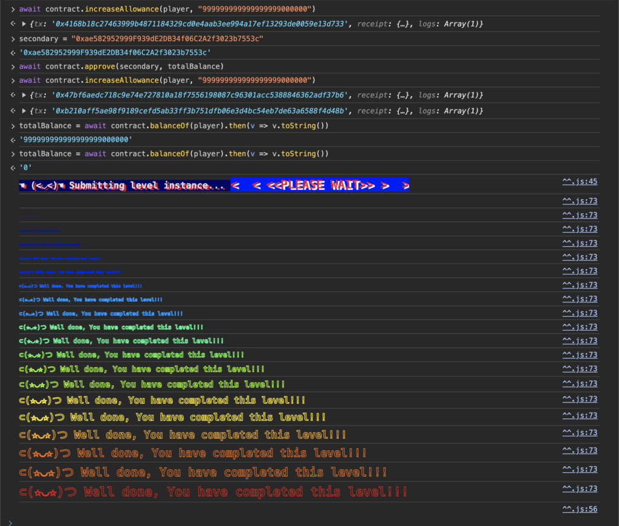The width and height of the screenshot is (619, 526).
Task: Click the second increaseAllowance command below approve
Action: pos(167,80)
